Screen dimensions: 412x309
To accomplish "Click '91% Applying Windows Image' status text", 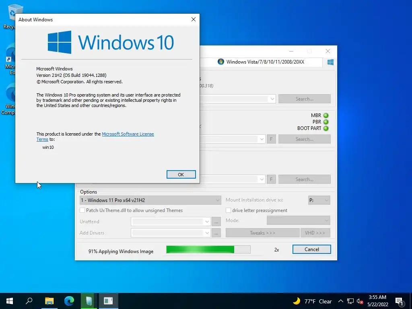I will coord(121,251).
